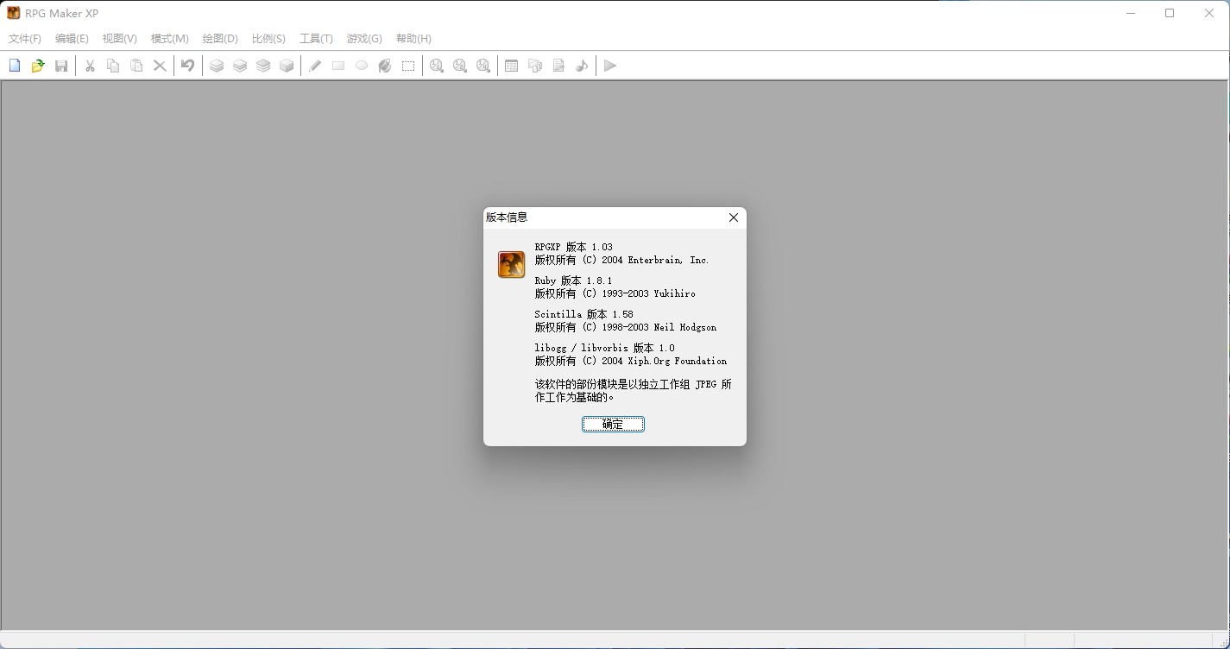Click the 'Ruby 版本 1.8.1' text
The height and width of the screenshot is (649, 1230).
tap(573, 280)
